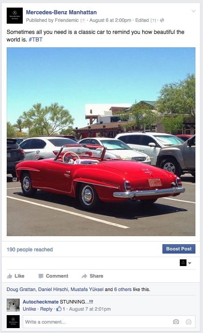
Task: Click the Autocheckmate commenter avatar
Action: [x=13, y=305]
